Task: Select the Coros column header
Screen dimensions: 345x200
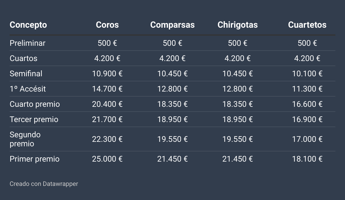Action: coord(107,25)
